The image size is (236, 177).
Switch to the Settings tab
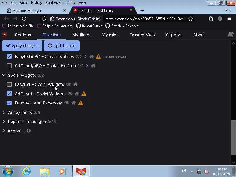(x=23, y=35)
